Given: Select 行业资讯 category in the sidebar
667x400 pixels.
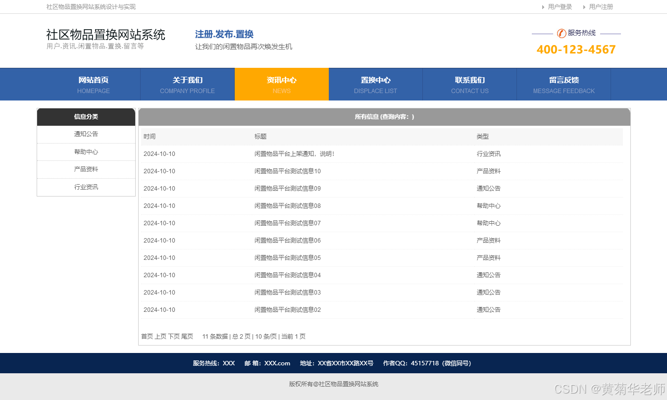Looking at the screenshot, I should [86, 187].
